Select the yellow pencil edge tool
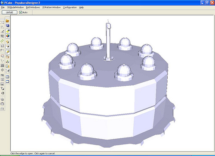 (x=8, y=52)
